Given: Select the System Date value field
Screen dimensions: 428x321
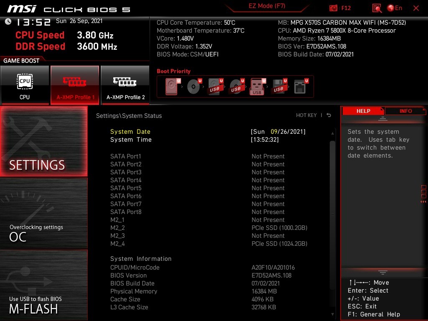Looking at the screenshot, I should click(x=278, y=132).
